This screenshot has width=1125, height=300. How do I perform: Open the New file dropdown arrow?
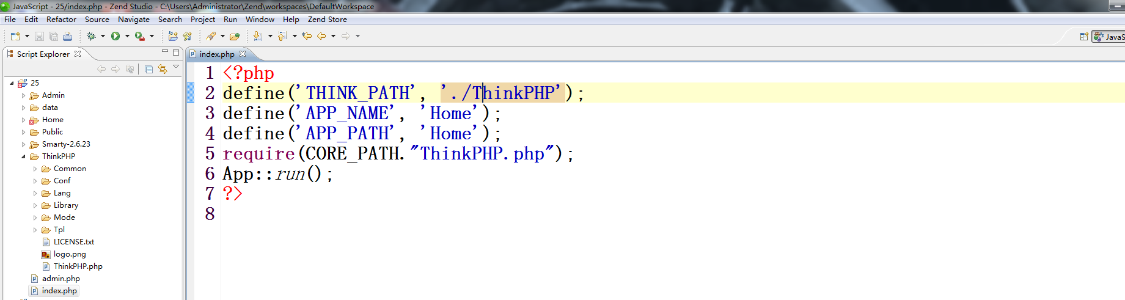point(27,36)
